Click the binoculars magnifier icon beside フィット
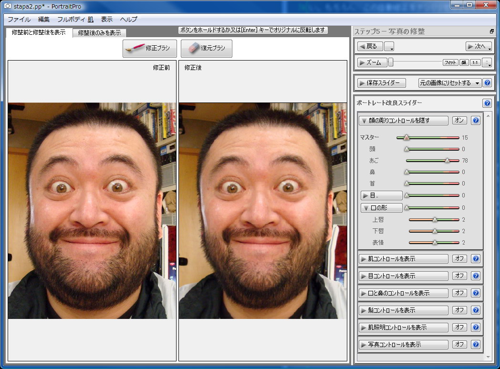500x369 pixels. [464, 62]
